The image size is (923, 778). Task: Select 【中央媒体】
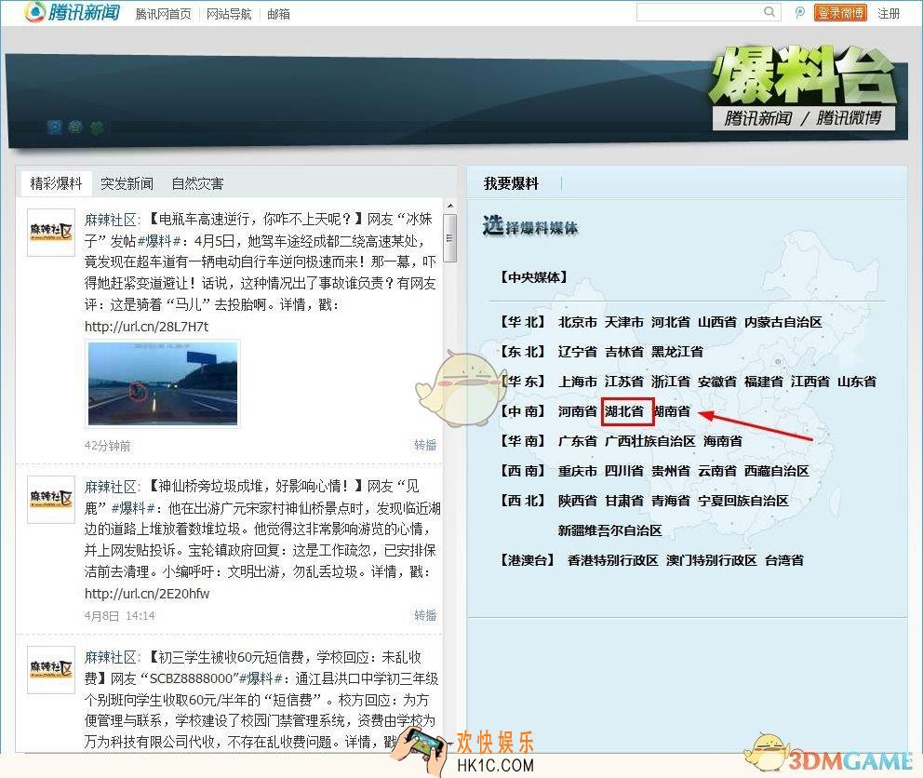pyautogui.click(x=533, y=276)
